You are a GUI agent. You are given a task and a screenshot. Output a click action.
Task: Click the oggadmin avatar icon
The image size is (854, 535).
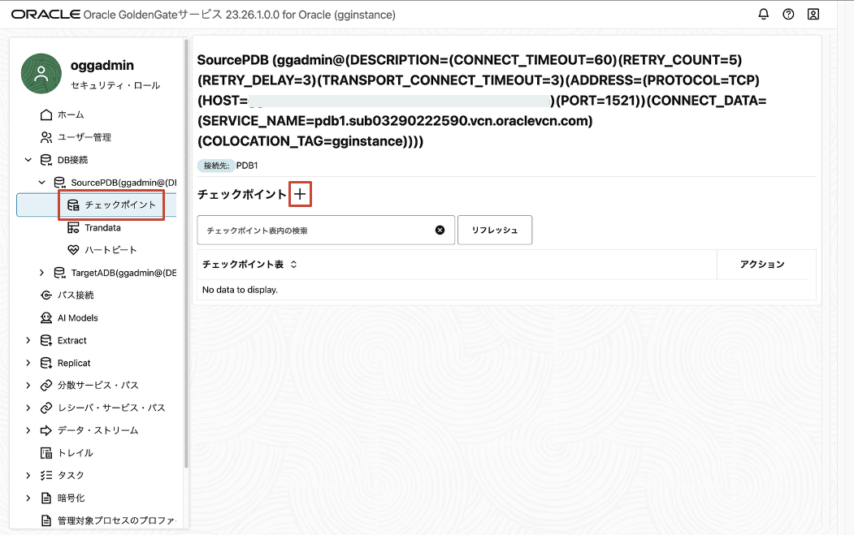pos(41,73)
